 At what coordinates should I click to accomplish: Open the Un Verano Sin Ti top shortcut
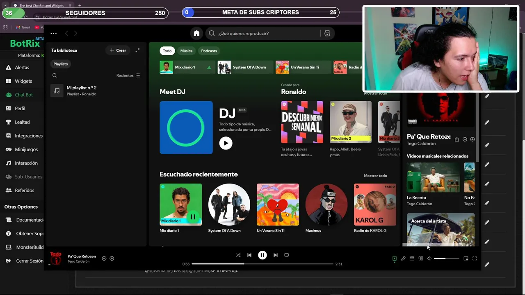click(x=303, y=67)
